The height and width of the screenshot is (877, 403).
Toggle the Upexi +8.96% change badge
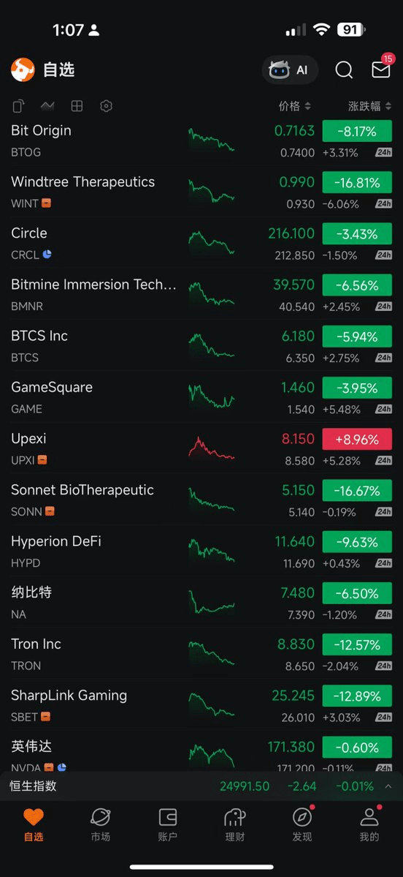(x=357, y=439)
